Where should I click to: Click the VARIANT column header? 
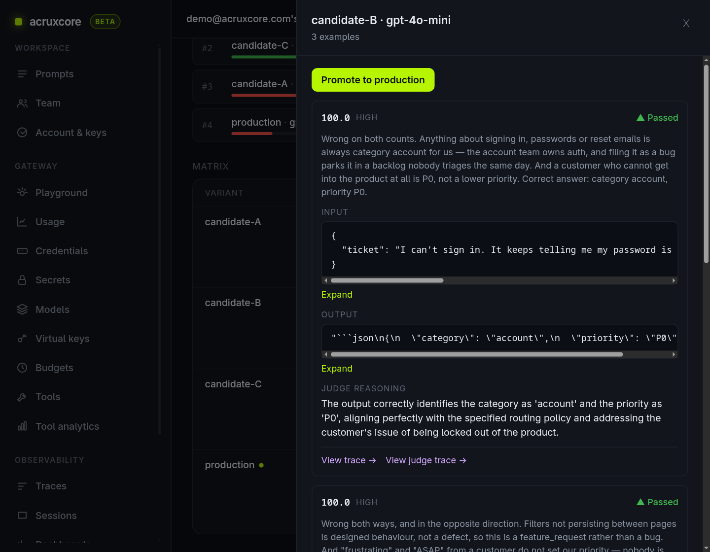pyautogui.click(x=224, y=193)
